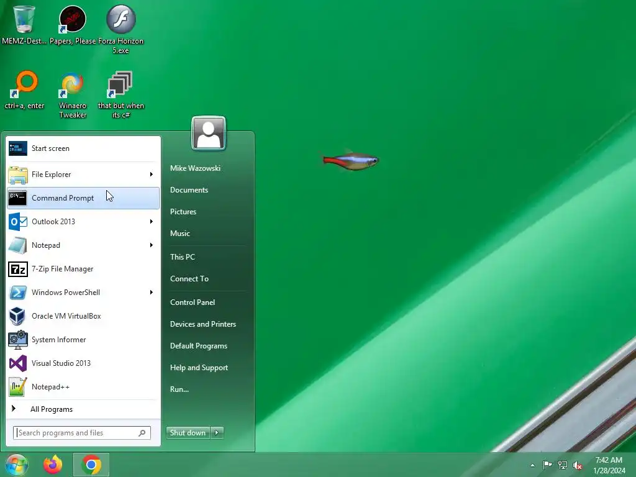Click the 7-Zip File Manager icon

[x=18, y=269]
